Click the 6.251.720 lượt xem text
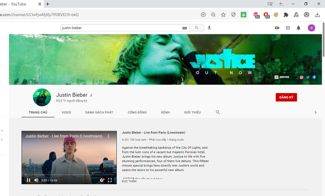 coord(134,140)
